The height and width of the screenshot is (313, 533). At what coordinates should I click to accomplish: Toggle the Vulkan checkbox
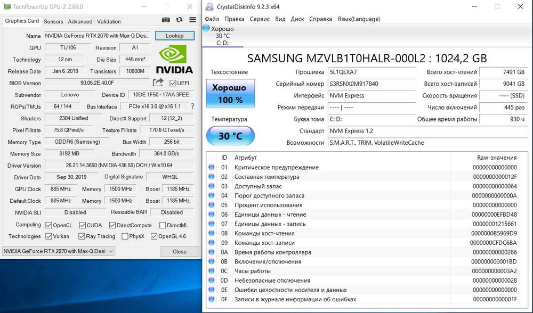49,236
